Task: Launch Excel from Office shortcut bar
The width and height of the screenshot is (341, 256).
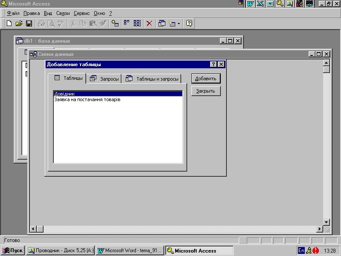Action: [x=260, y=4]
